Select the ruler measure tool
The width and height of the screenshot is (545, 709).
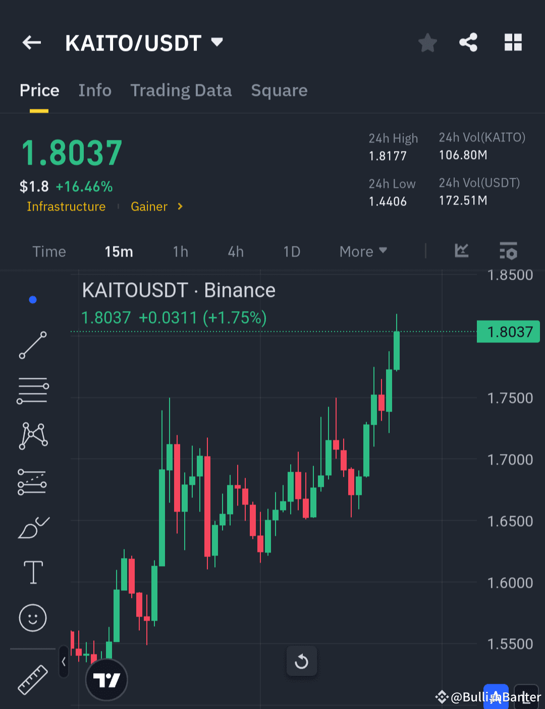tap(32, 679)
